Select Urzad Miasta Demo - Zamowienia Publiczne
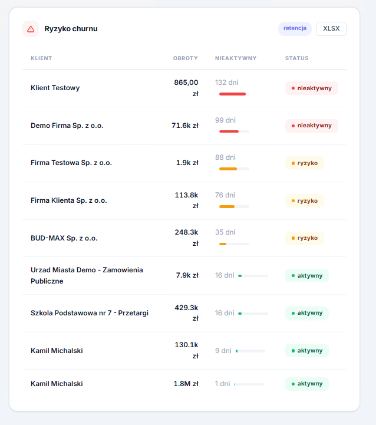This screenshot has height=425, width=376. (x=87, y=275)
